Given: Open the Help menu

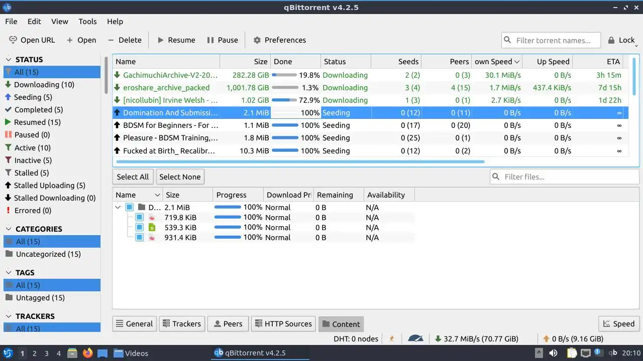Looking at the screenshot, I should 115,22.
